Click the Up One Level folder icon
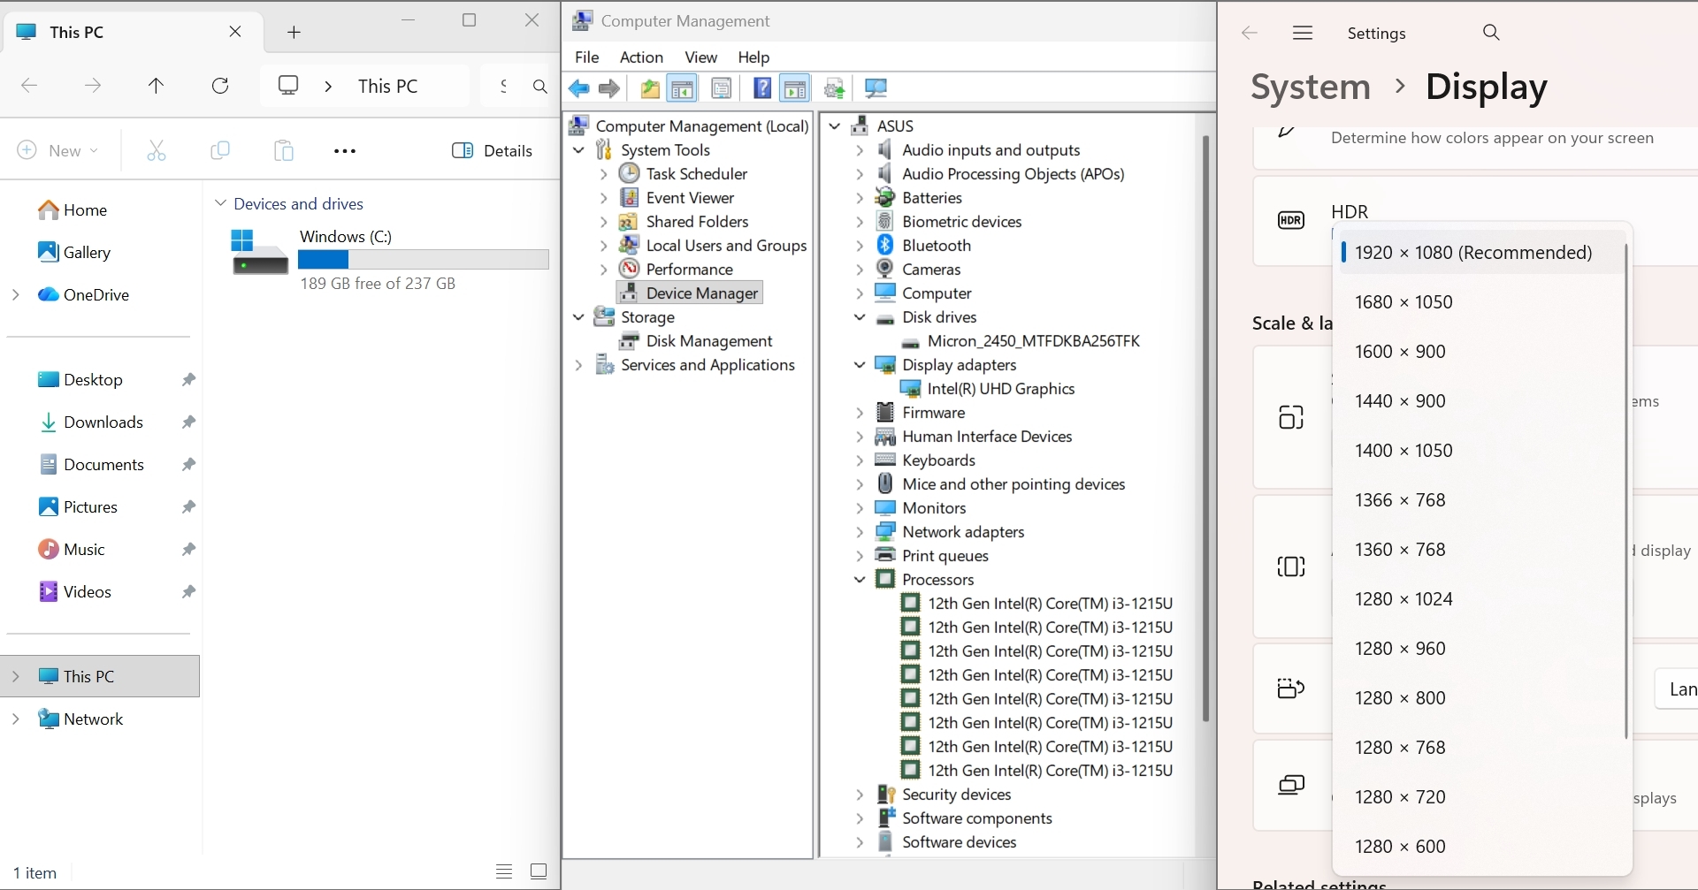The height and width of the screenshot is (890, 1698). click(x=650, y=88)
